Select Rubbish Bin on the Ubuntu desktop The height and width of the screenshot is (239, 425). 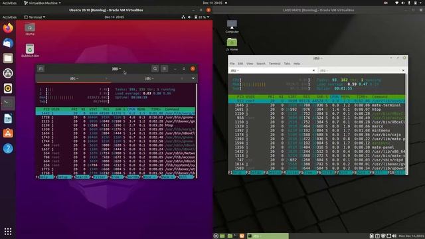click(x=30, y=50)
